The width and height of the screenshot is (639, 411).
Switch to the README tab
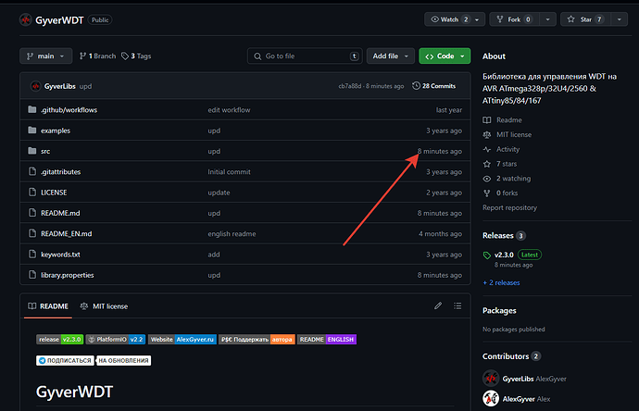[x=48, y=306]
